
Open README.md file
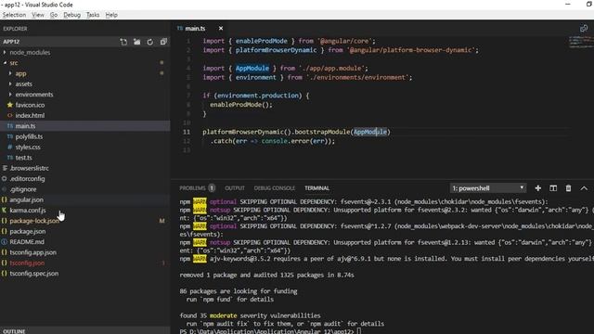(27, 241)
